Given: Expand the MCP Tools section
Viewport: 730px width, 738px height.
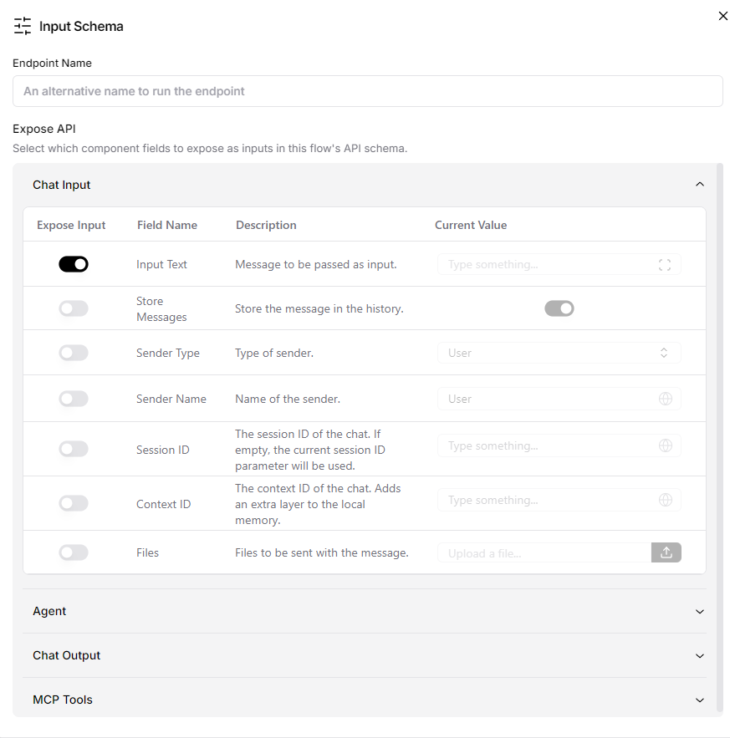Looking at the screenshot, I should [x=700, y=700].
